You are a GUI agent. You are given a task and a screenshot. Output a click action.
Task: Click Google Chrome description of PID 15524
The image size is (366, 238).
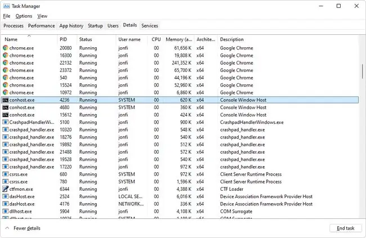[236, 85]
